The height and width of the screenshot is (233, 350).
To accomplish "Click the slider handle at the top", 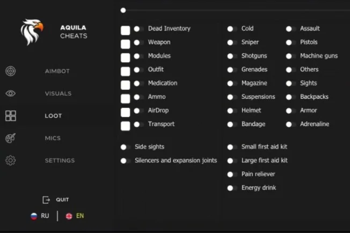I will point(123,10).
